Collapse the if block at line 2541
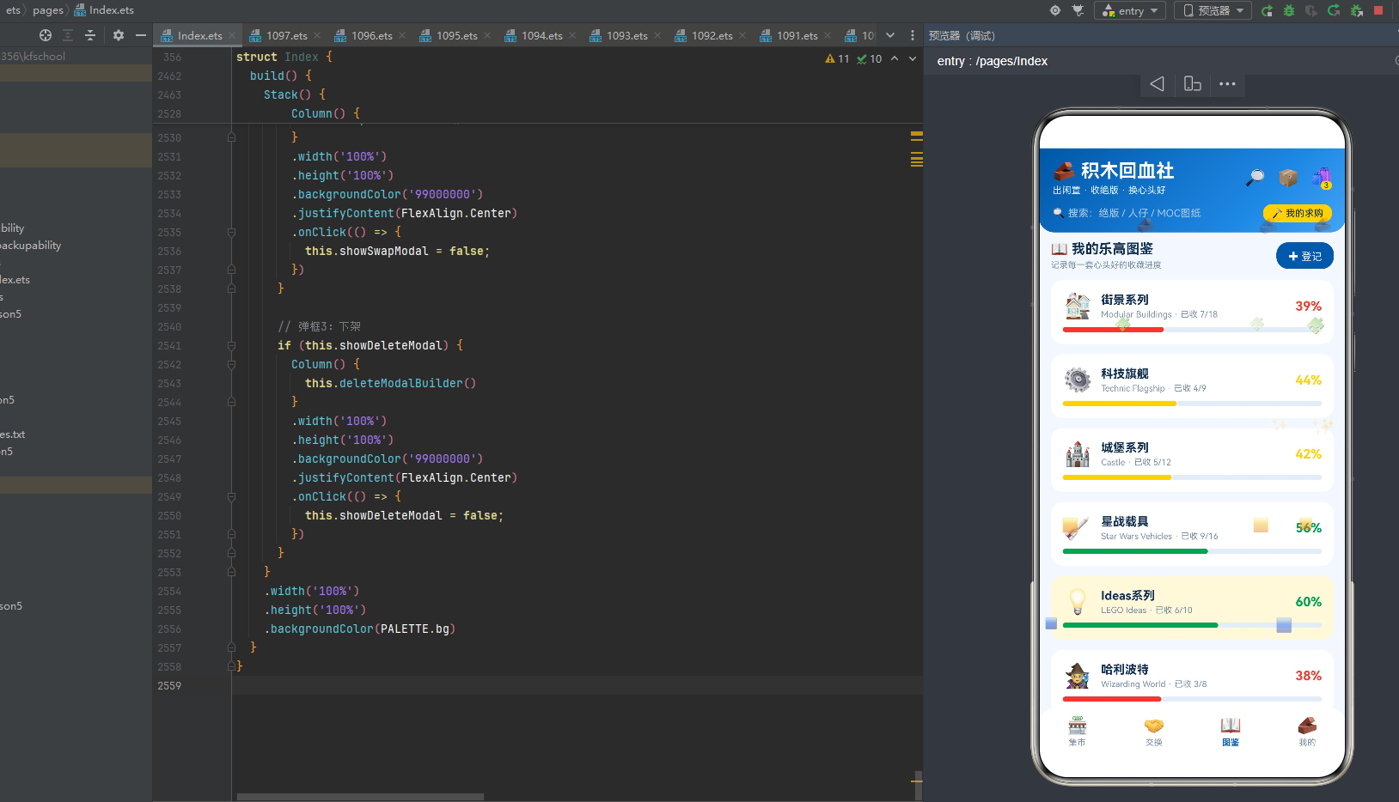The width and height of the screenshot is (1399, 802). pos(231,345)
